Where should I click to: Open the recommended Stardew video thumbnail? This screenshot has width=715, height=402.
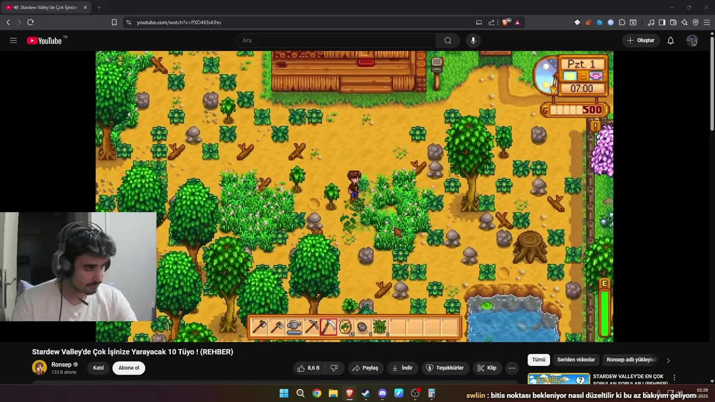(x=559, y=379)
